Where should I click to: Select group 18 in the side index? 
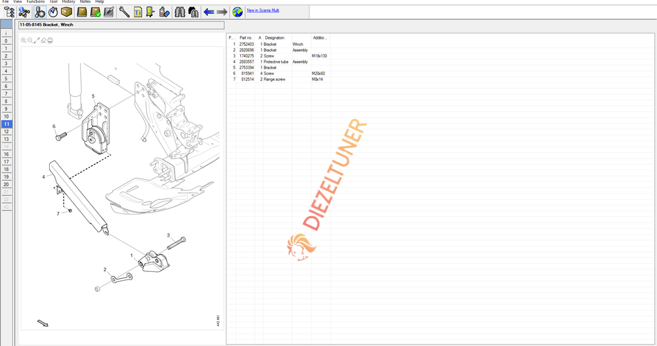(x=6, y=170)
